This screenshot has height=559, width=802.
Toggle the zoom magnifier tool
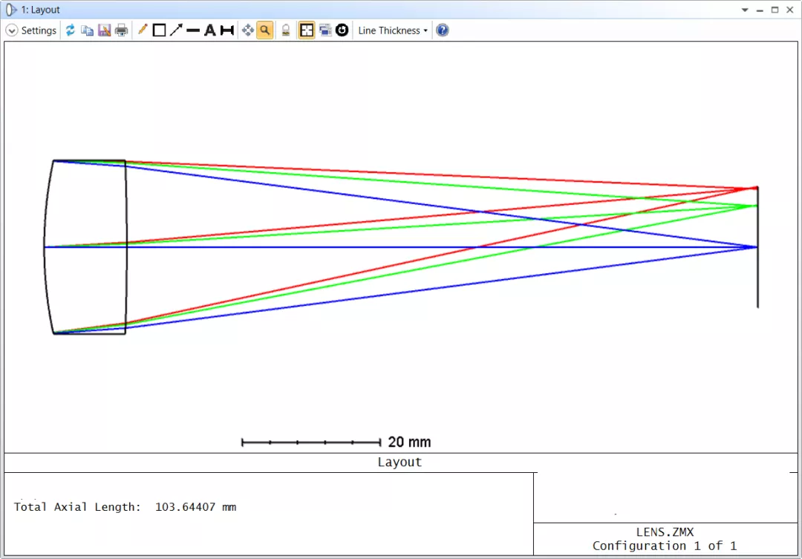pos(264,30)
